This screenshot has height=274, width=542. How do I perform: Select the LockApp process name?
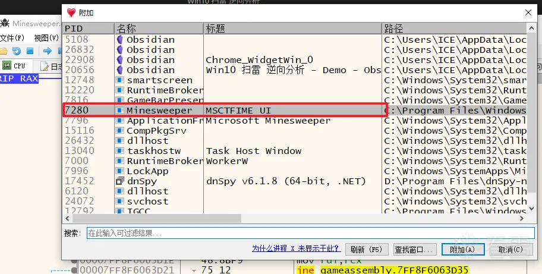(147, 171)
